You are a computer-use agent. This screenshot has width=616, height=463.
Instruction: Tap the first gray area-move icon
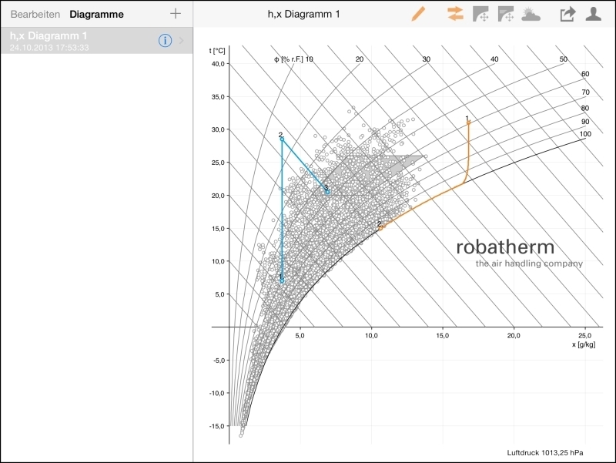point(480,14)
